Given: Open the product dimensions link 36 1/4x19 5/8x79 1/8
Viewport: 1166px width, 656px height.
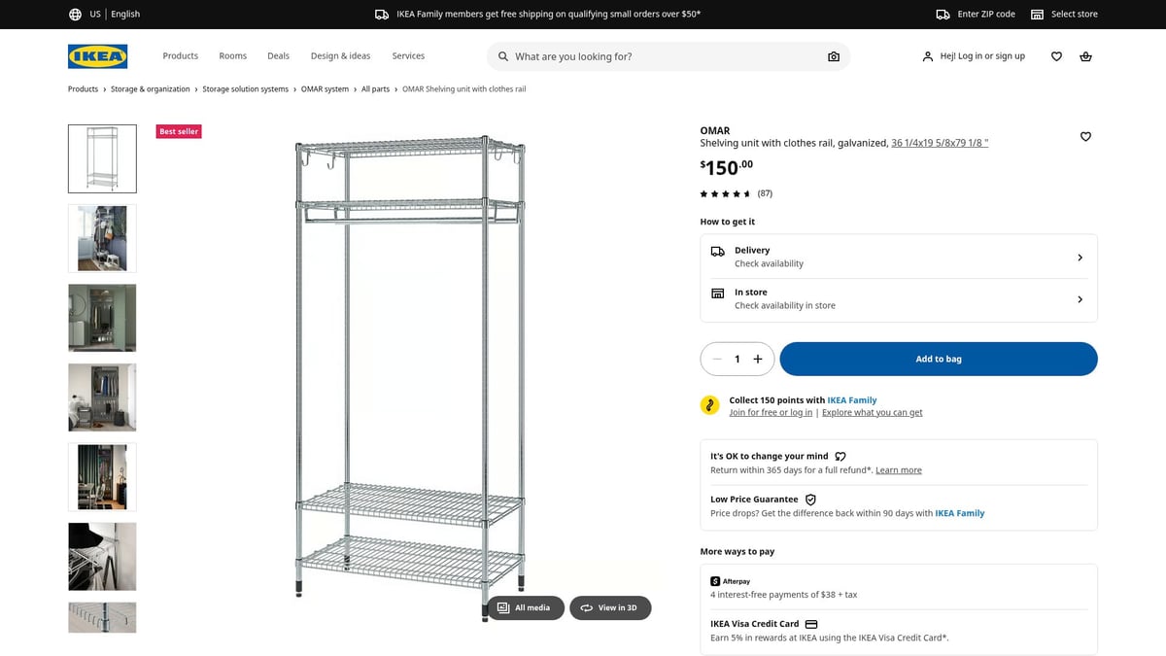Looking at the screenshot, I should pyautogui.click(x=939, y=142).
